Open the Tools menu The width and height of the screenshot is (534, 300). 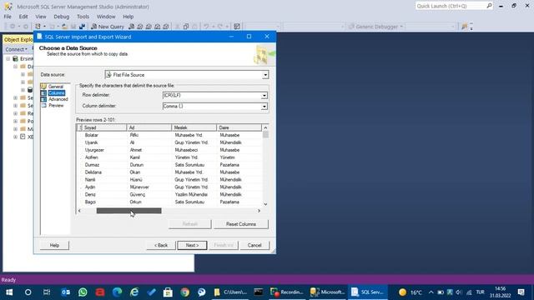point(83,17)
